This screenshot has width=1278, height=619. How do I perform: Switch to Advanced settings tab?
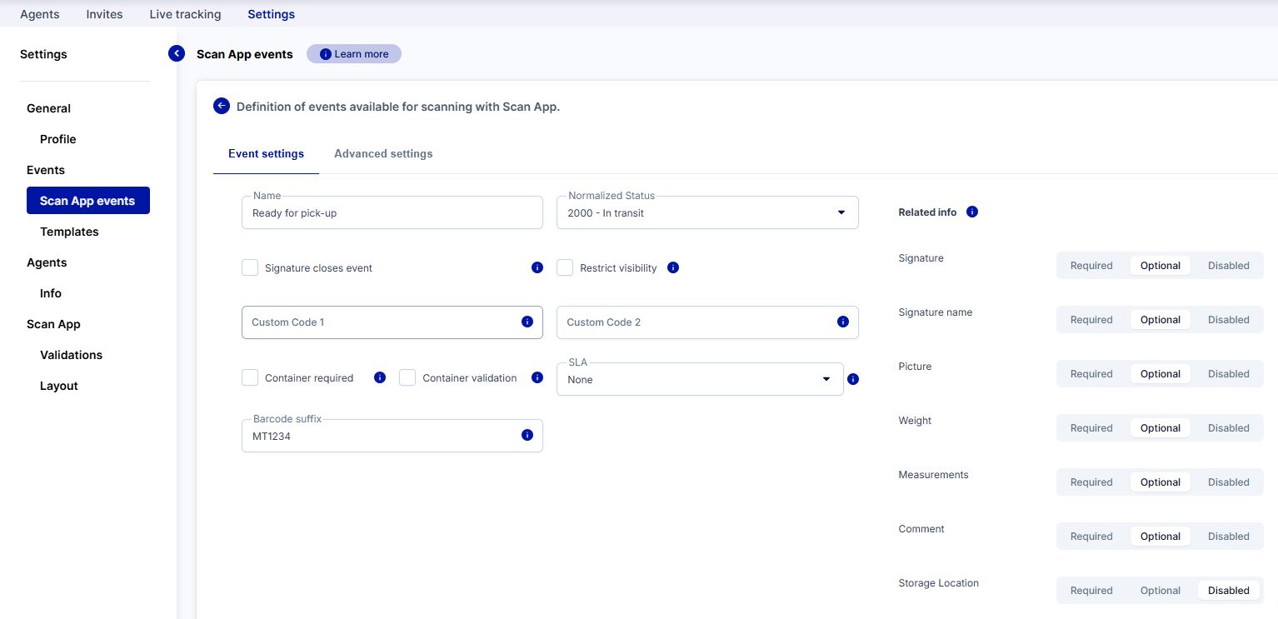point(383,154)
